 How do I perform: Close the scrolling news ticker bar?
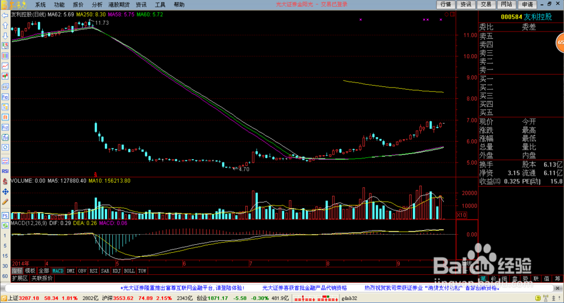558,288
